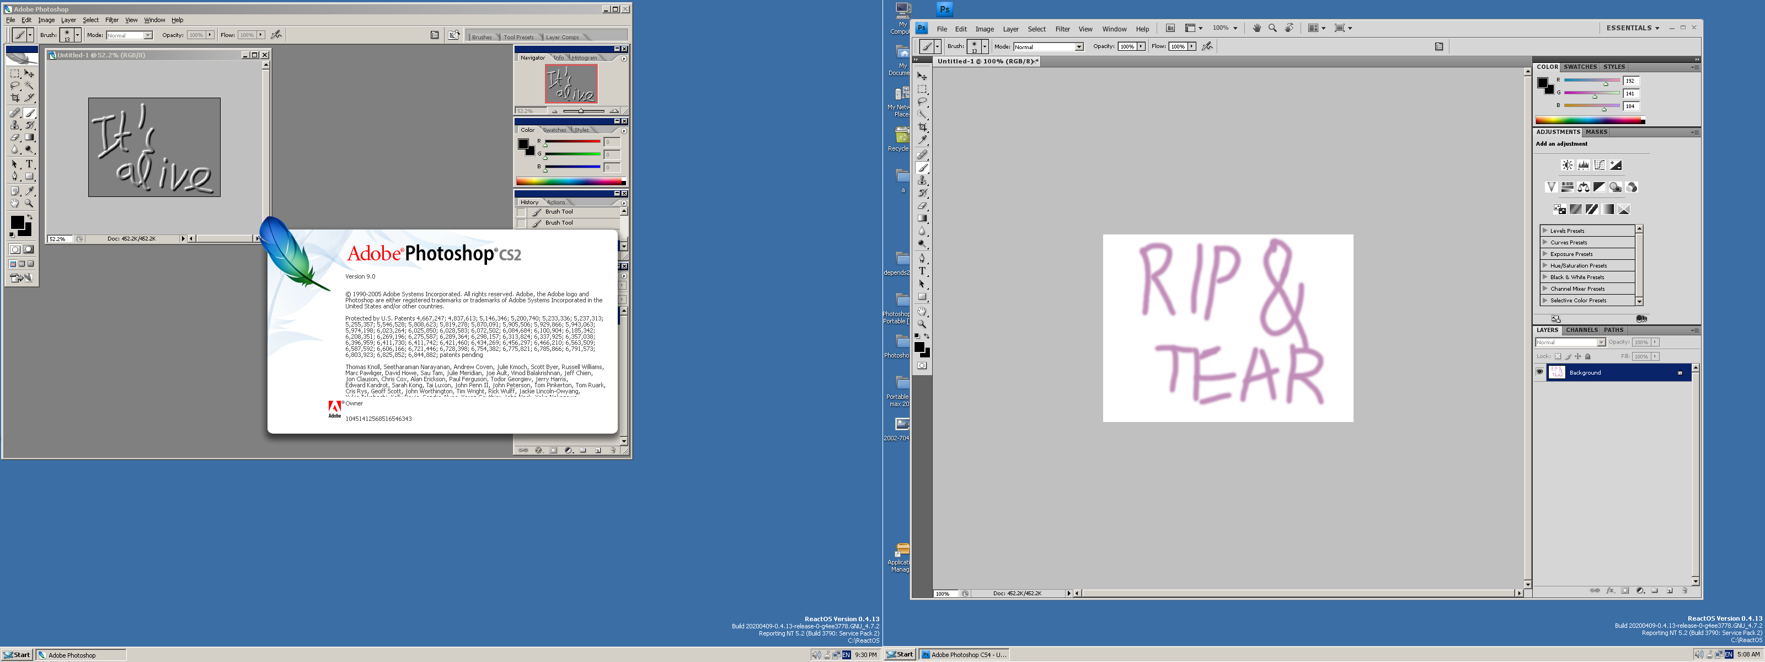This screenshot has width=1765, height=662.
Task: Select Dodge tool in CS4 toolbox
Action: coord(922,243)
